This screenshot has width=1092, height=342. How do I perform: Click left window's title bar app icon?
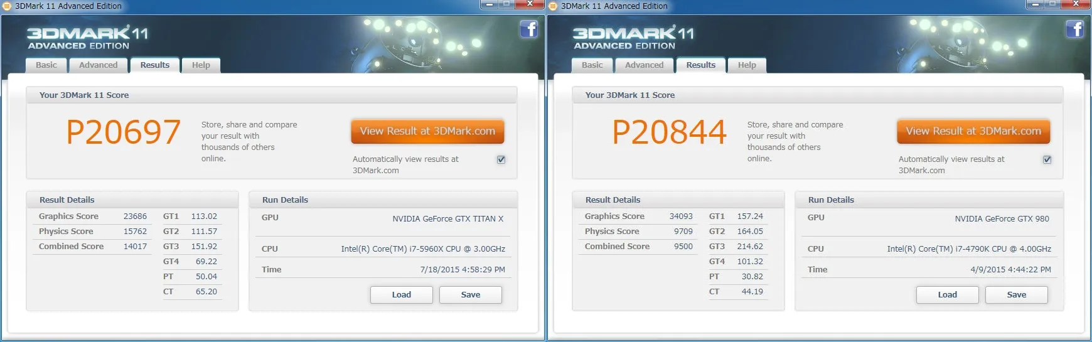[8, 6]
